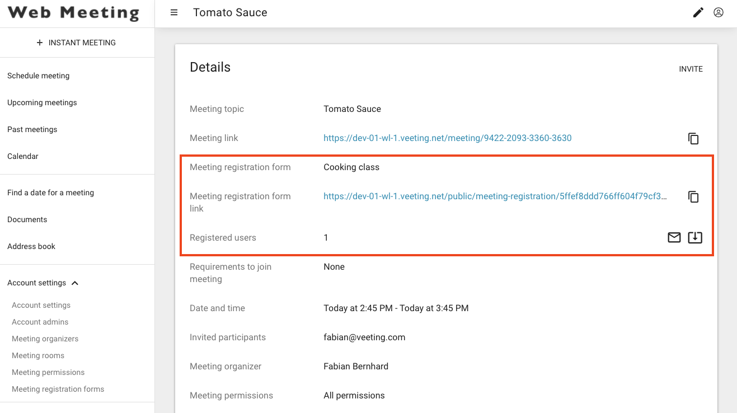
Task: Select fabian@veeting.com invited participant
Action: pyautogui.click(x=364, y=337)
